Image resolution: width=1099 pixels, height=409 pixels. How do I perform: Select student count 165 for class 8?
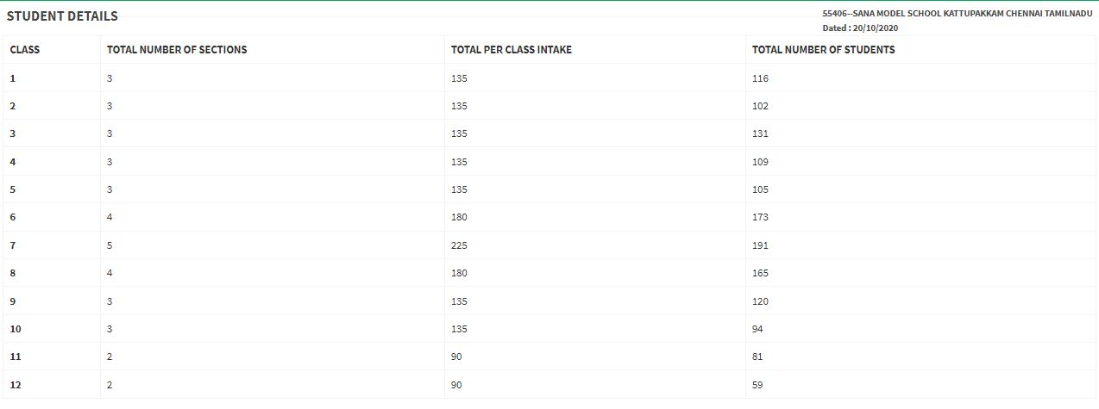[760, 273]
